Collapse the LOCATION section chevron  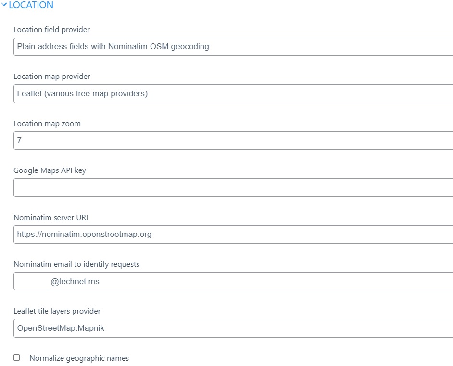pyautogui.click(x=4, y=5)
